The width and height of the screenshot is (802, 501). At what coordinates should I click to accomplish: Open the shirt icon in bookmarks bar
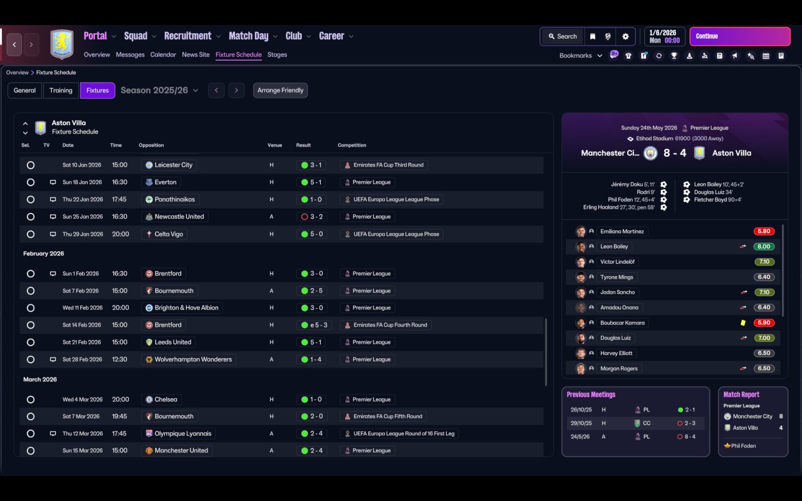point(628,56)
